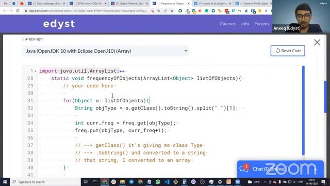Close the Frequency of Objects tab
Image resolution: width=330 pixels, height=186 pixels.
pos(188,4)
